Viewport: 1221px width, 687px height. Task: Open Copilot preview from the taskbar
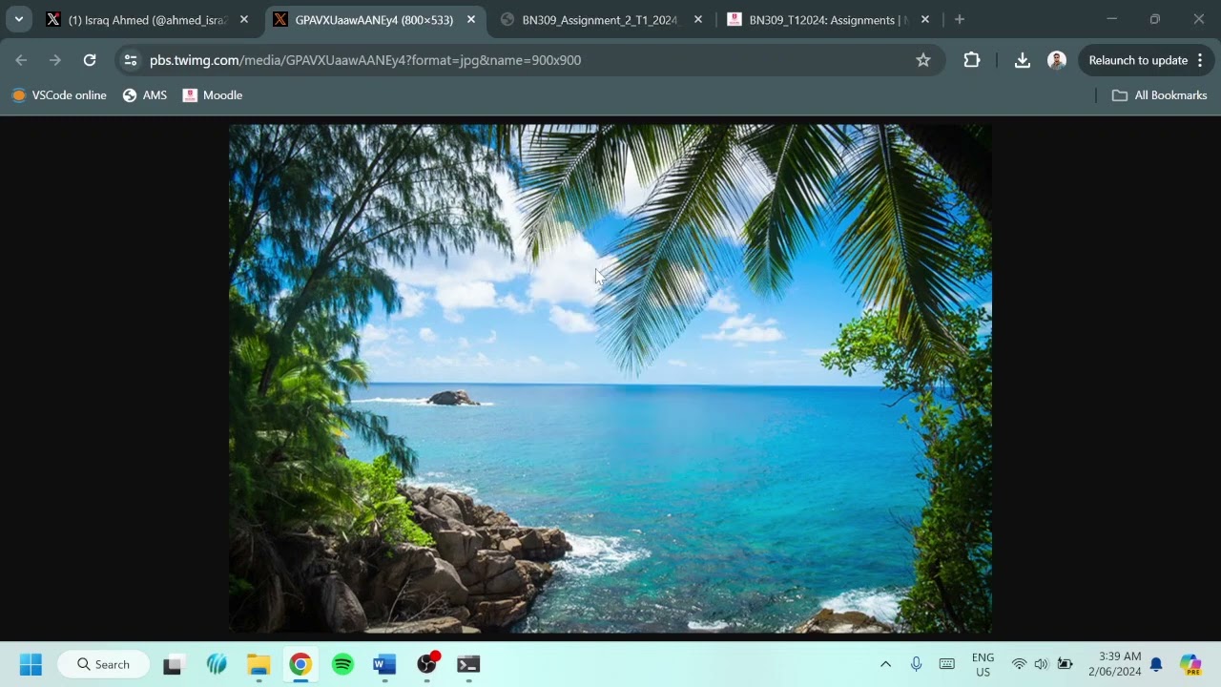(1190, 664)
